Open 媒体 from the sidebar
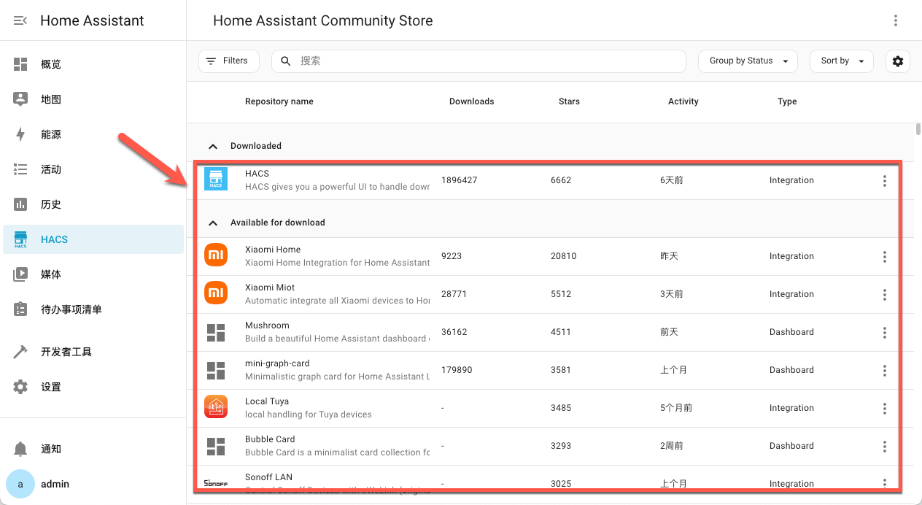 pyautogui.click(x=50, y=274)
